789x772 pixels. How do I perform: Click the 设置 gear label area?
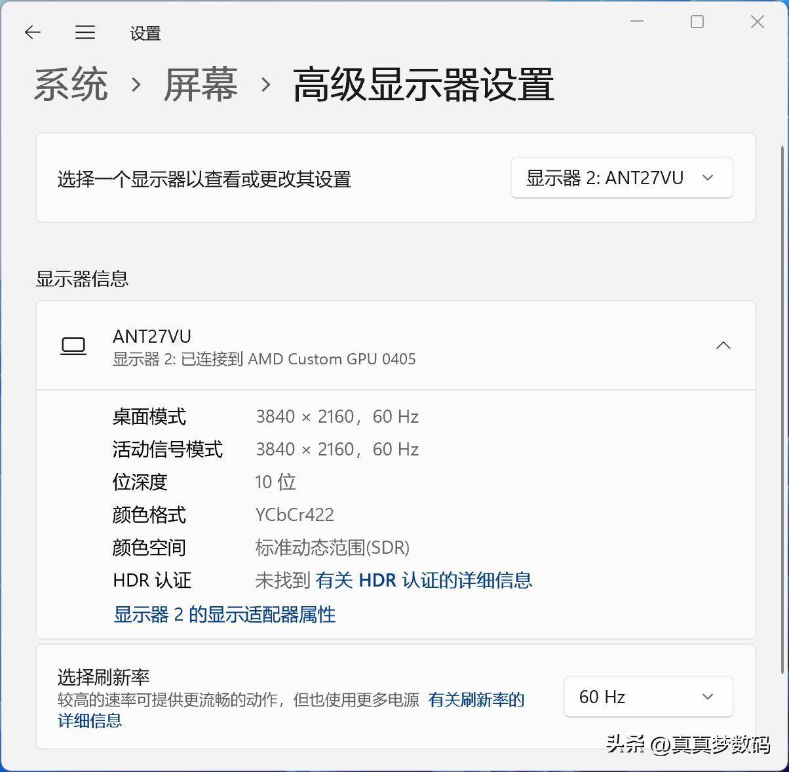145,33
